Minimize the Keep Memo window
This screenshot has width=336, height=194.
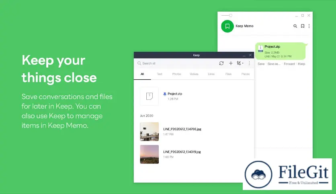[x=296, y=16]
